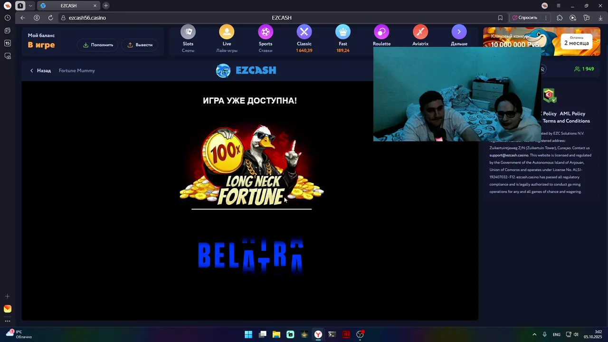This screenshot has height=342, width=608.
Task: Open the Windows Start menu
Action: pyautogui.click(x=248, y=334)
